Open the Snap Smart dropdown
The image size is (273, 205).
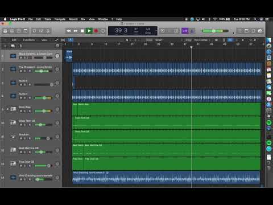click(x=159, y=40)
